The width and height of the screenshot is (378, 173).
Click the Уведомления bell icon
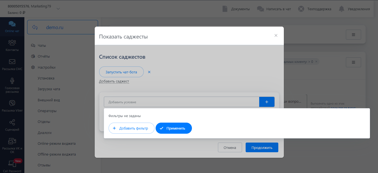pos(342,9)
